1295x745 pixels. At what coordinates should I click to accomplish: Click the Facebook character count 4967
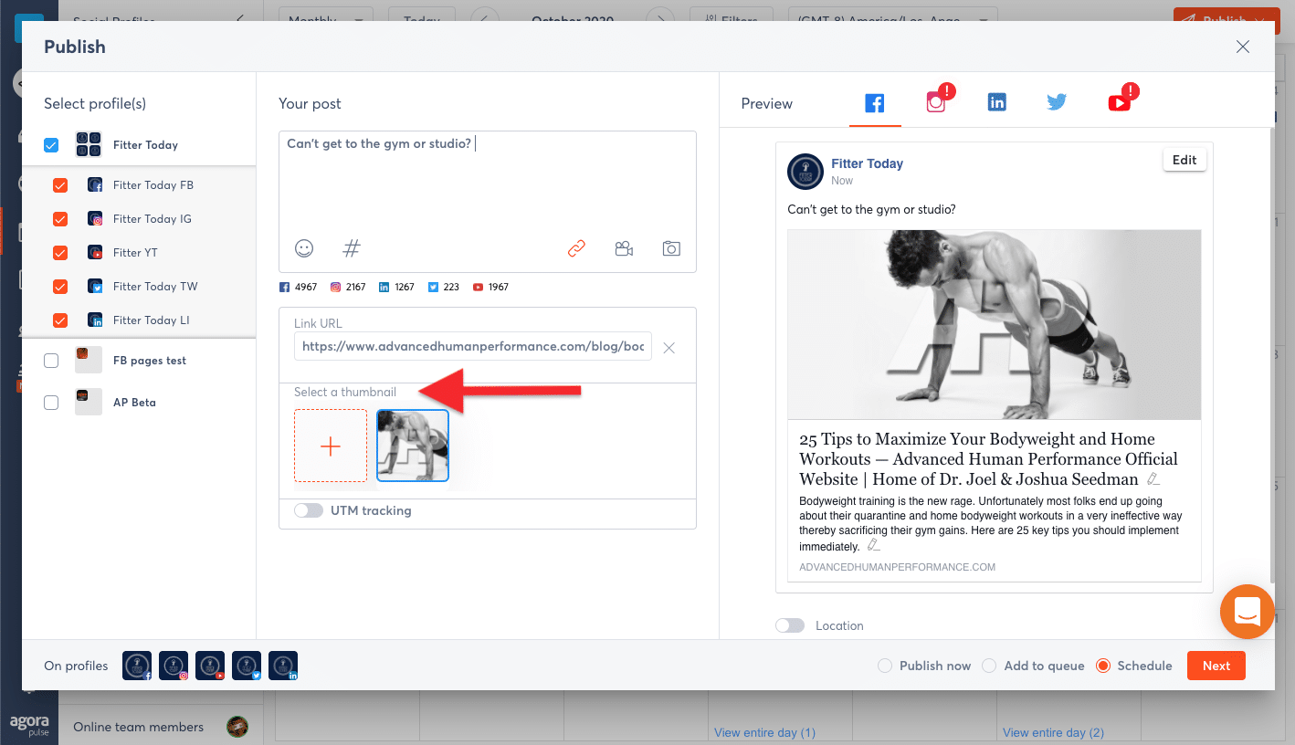305,287
